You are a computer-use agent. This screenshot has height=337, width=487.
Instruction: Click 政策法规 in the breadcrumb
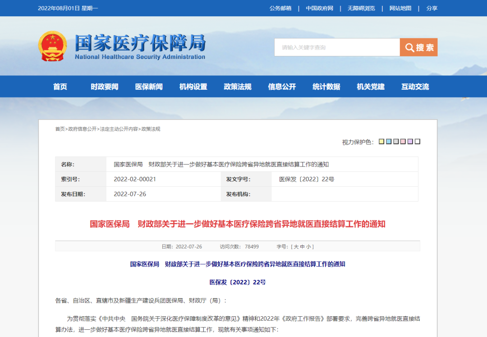tap(151, 129)
